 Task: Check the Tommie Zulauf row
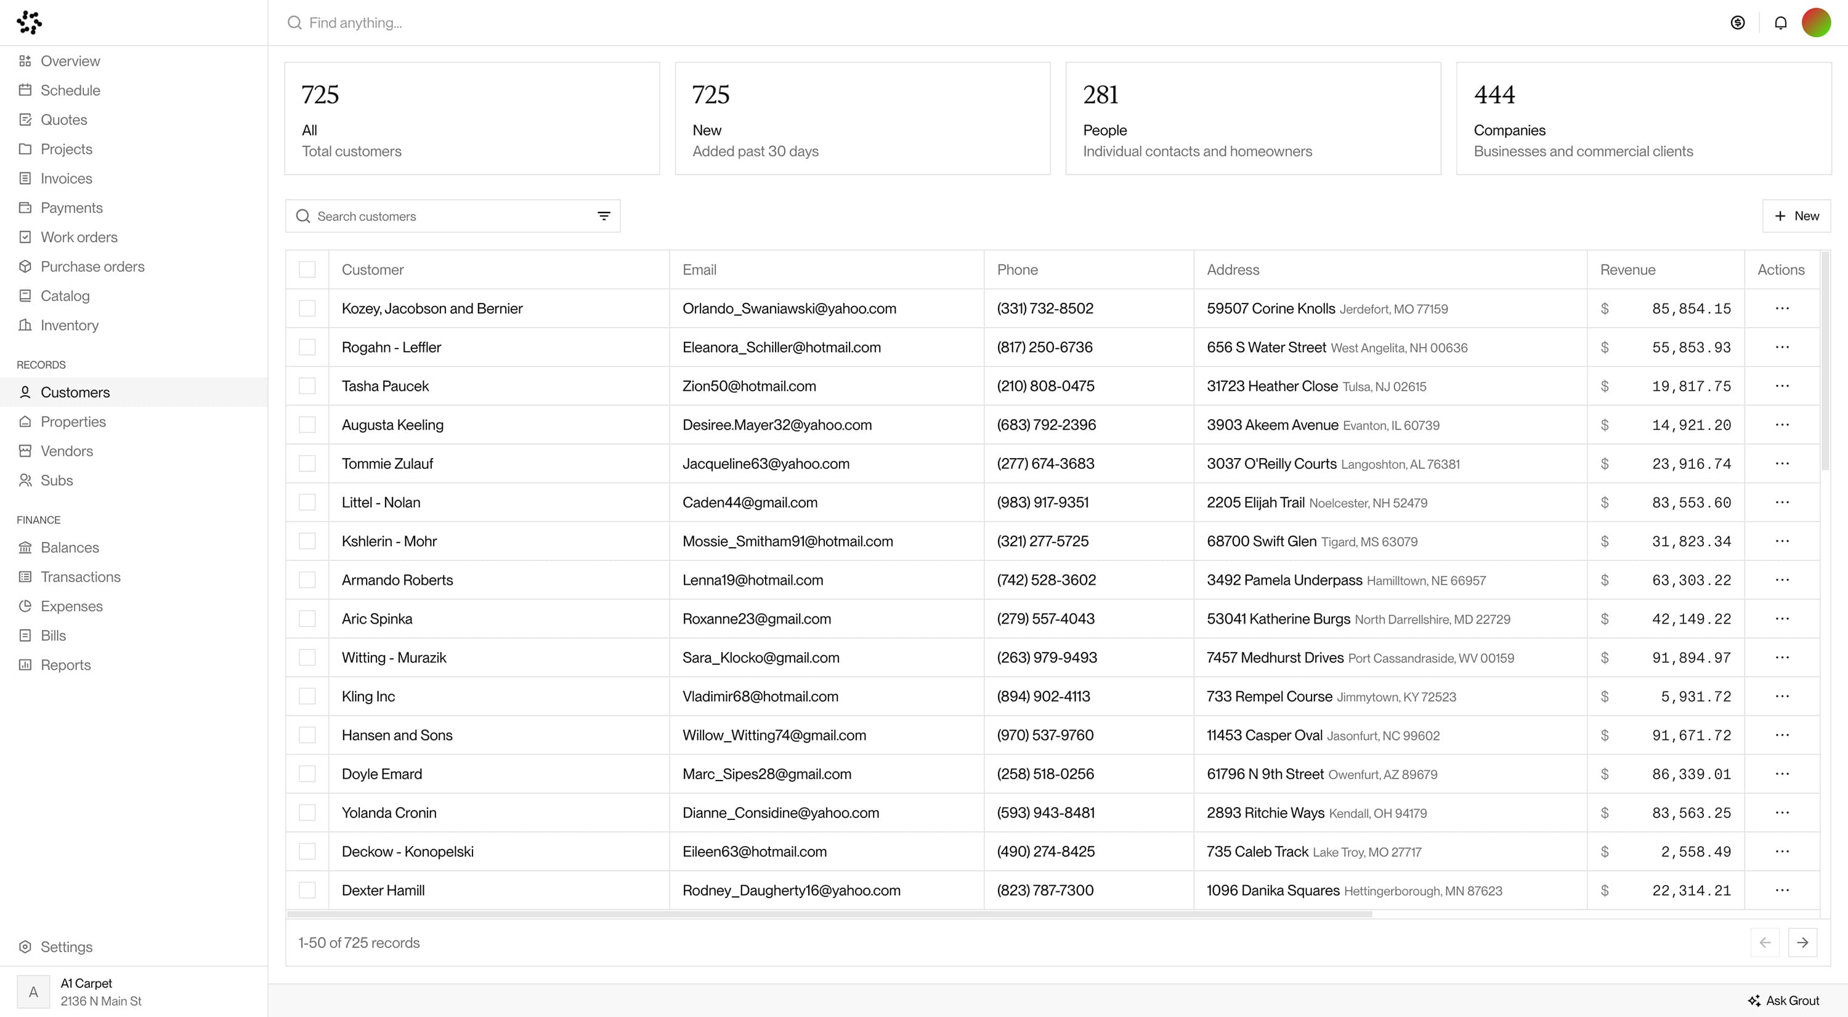pos(307,464)
